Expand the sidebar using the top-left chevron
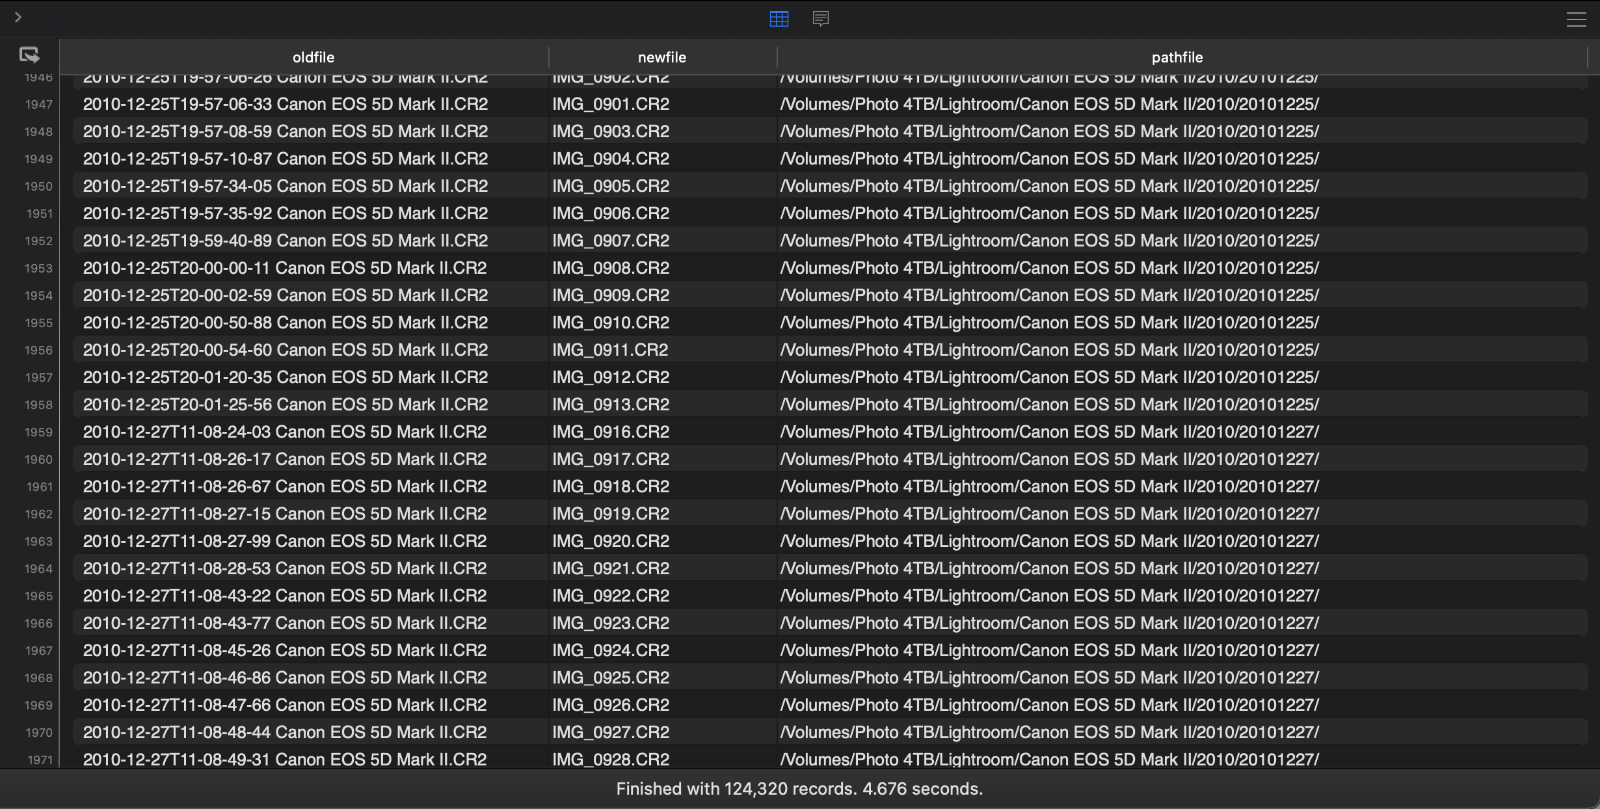This screenshot has height=809, width=1600. click(x=18, y=18)
